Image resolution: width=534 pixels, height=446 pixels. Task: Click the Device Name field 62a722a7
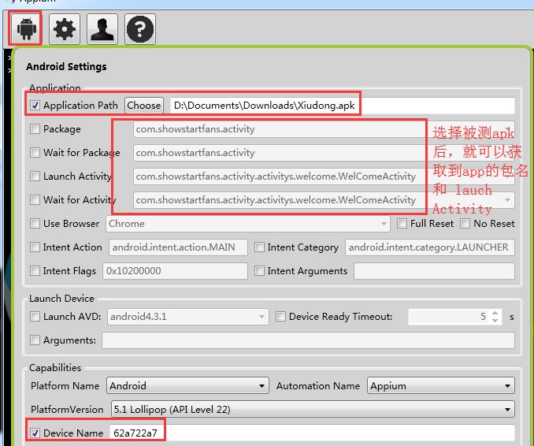[312, 433]
